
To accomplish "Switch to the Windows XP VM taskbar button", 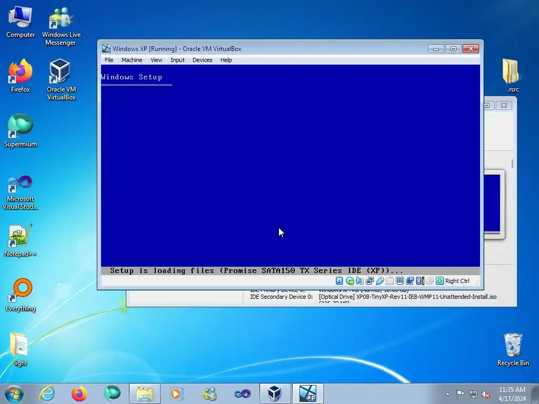I will coord(307,393).
